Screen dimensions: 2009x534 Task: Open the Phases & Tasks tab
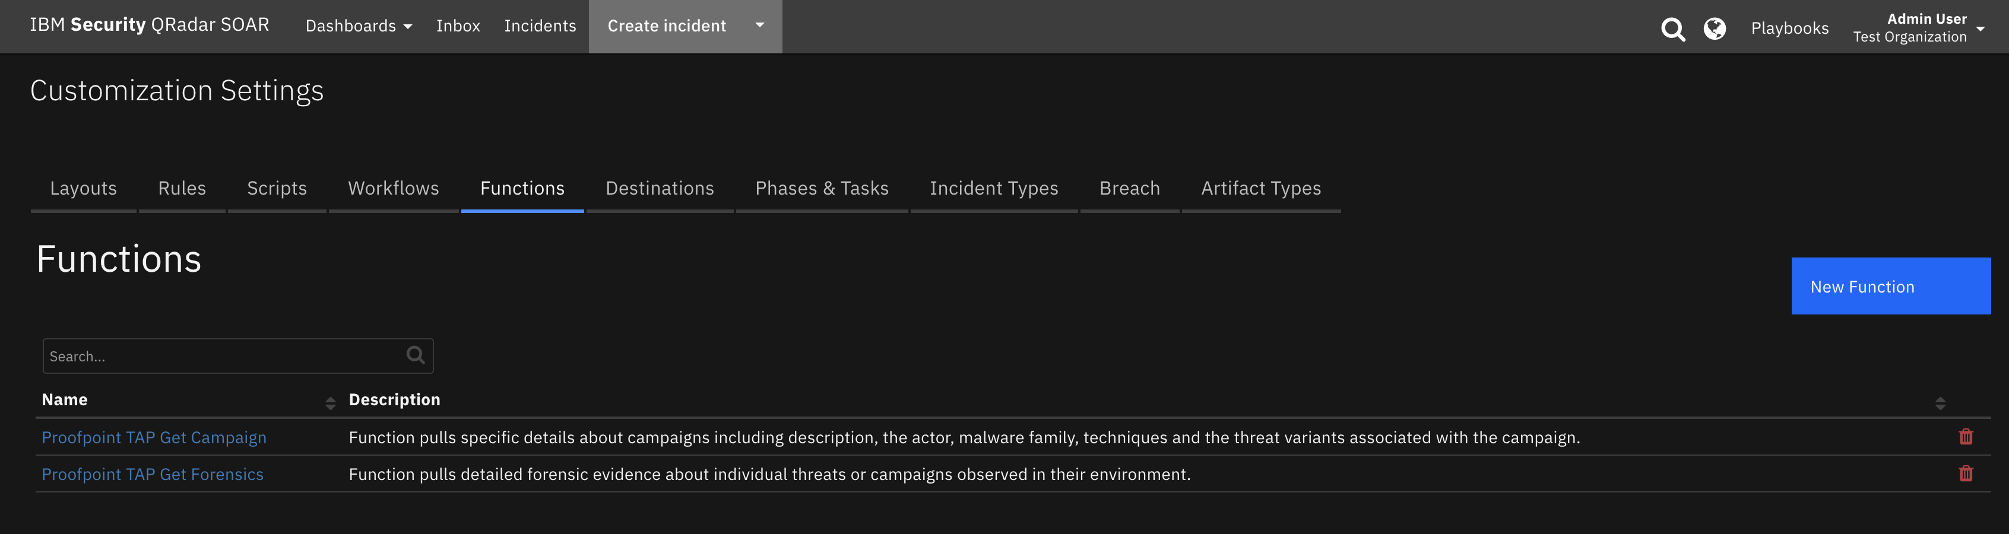coord(821,189)
